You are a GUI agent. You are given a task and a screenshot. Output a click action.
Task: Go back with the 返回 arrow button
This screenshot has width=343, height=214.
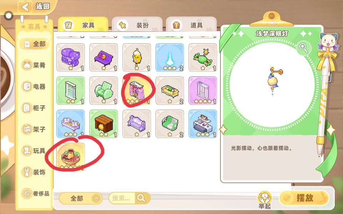tap(25, 7)
